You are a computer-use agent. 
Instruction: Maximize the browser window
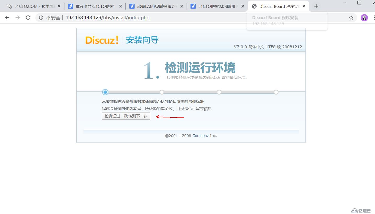359,3
